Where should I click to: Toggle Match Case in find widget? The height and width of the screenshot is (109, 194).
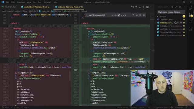pyautogui.click(x=112, y=15)
